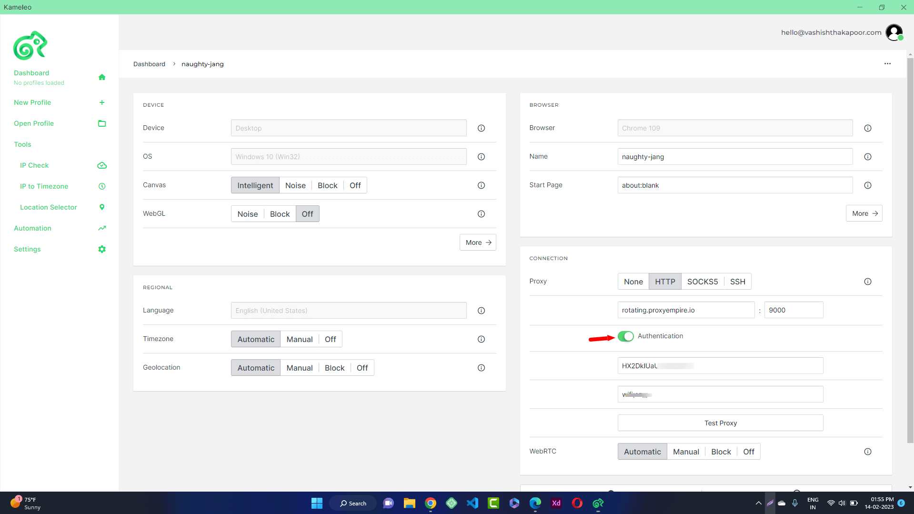The width and height of the screenshot is (914, 514).
Task: Switch proxy type to SOCKS5
Action: tap(702, 281)
